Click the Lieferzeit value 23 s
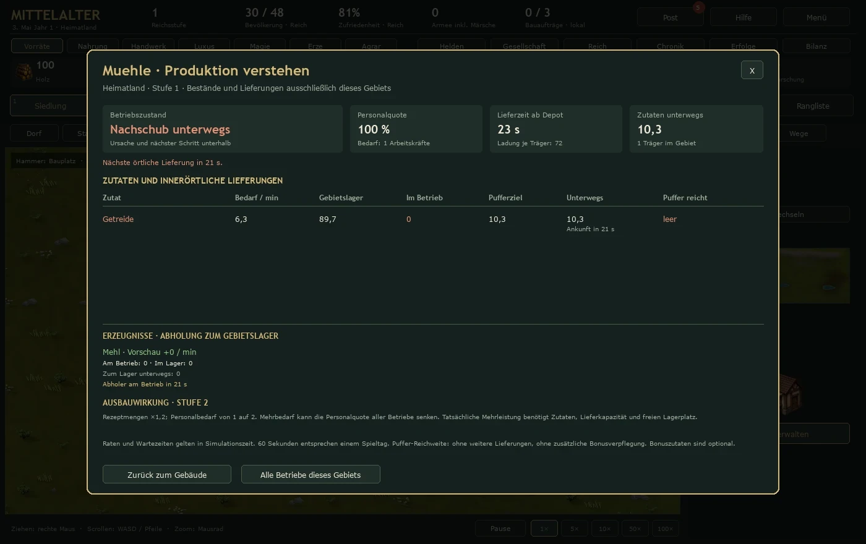This screenshot has width=866, height=544. coord(508,129)
